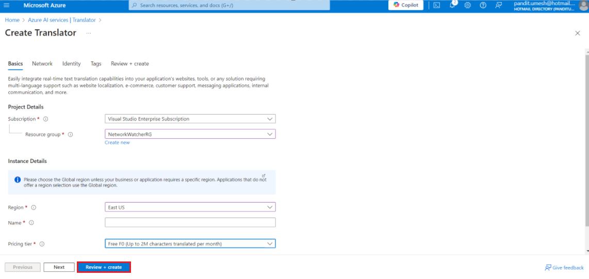Click the vertical page scrollbar
Screen dimensions: 589x279
tap(587, 140)
